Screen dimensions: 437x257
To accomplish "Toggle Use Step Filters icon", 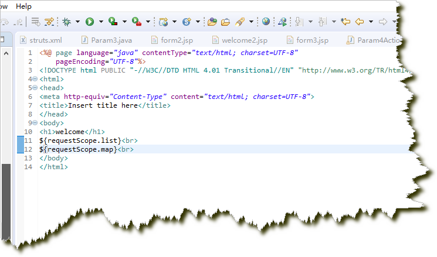I will click(x=49, y=22).
